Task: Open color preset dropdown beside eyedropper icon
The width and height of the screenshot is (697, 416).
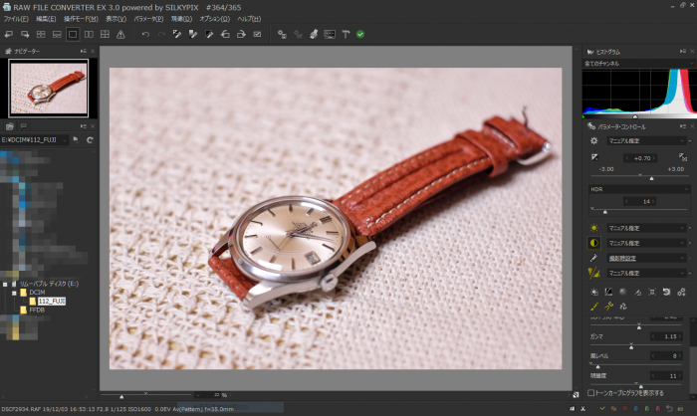Action: point(647,258)
